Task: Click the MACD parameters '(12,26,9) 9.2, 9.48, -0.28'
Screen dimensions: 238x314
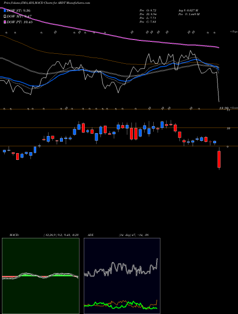Action: 61,235
